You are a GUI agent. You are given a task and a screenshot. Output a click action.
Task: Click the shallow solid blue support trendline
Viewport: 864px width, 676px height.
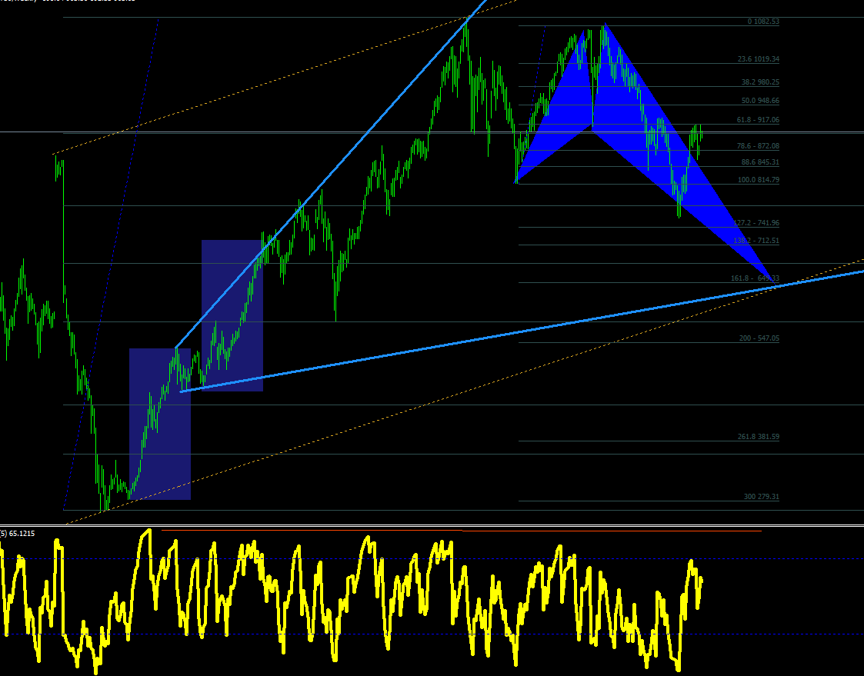[522, 331]
